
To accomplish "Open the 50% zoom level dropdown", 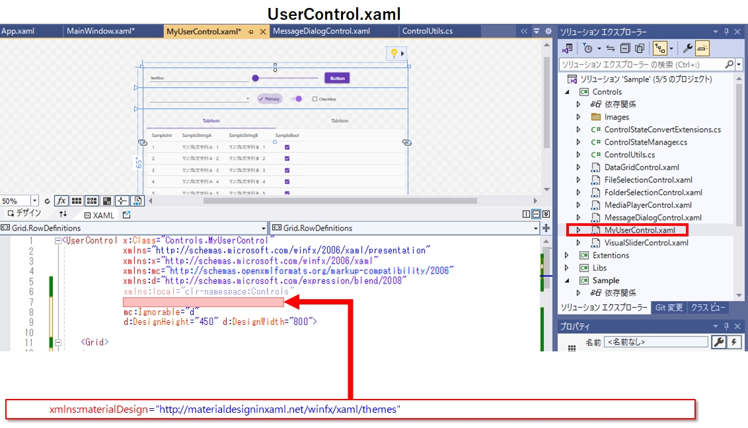I will point(34,200).
